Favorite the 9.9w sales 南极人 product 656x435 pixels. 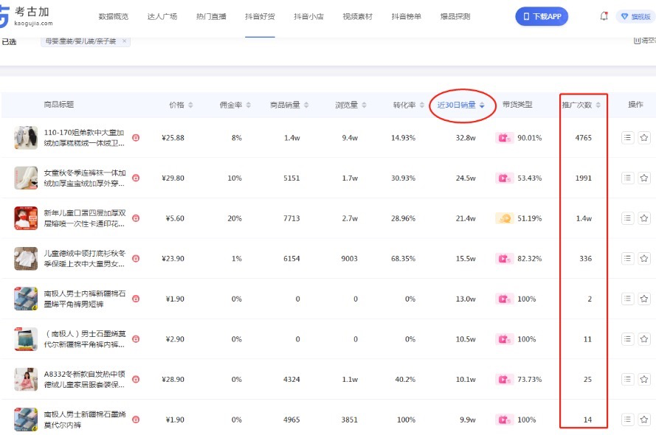click(644, 420)
